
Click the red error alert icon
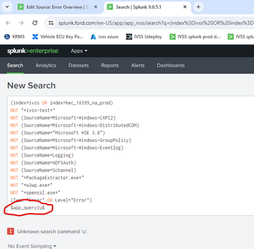pos(11,231)
